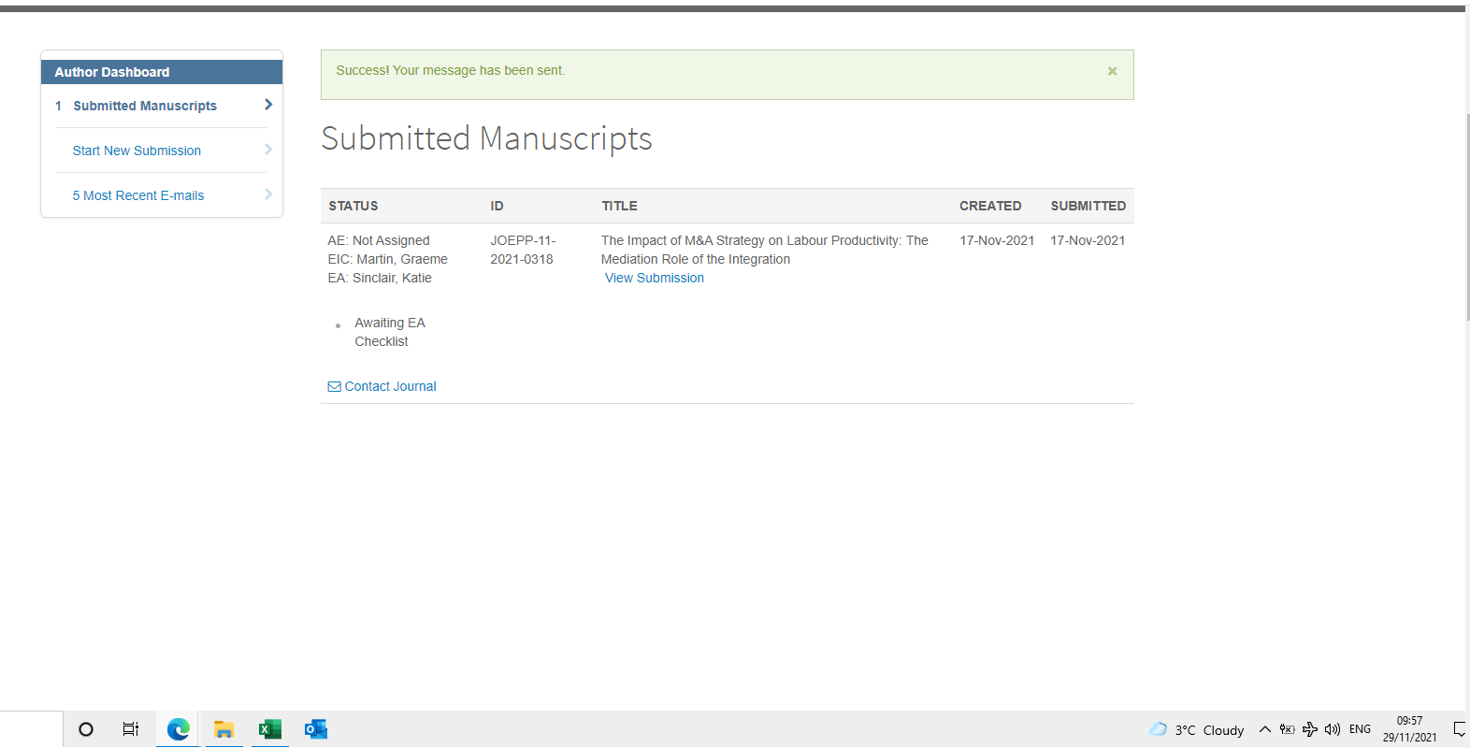
Task: Open File Explorer from the taskbar
Action: 223,729
